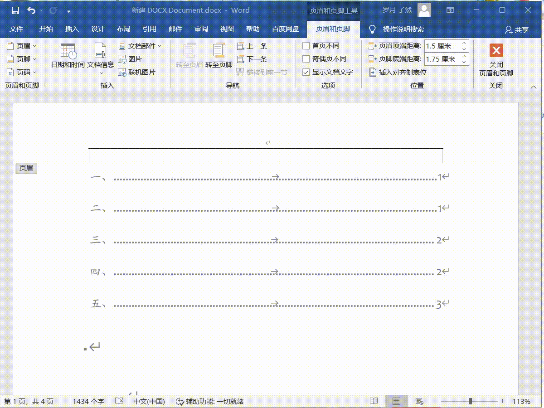This screenshot has width=544, height=408.
Task: Open the Undo history dropdown arrow
Action: pyautogui.click(x=41, y=10)
